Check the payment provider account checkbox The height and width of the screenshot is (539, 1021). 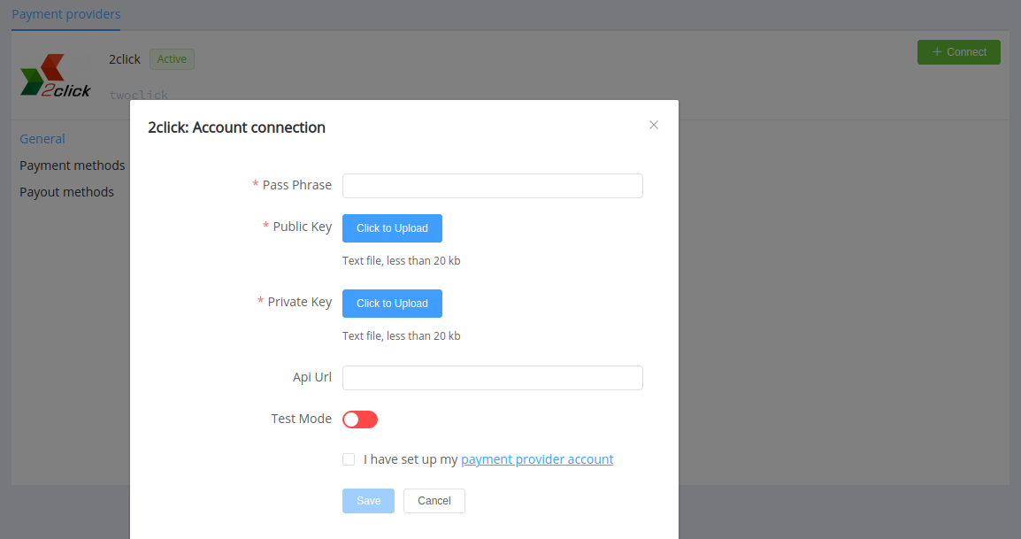coord(349,459)
